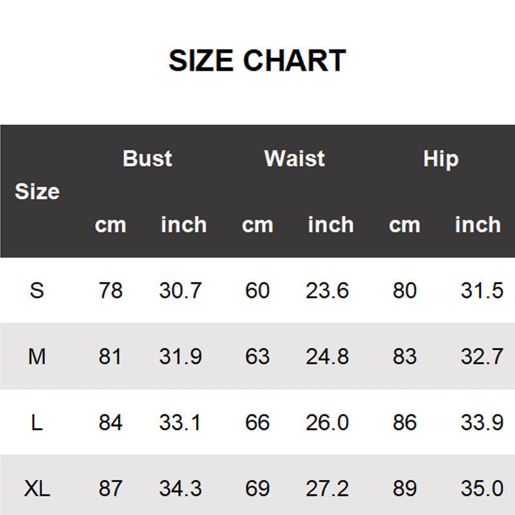Select the L size row label
Viewport: 515px width, 515px height.
(x=37, y=423)
